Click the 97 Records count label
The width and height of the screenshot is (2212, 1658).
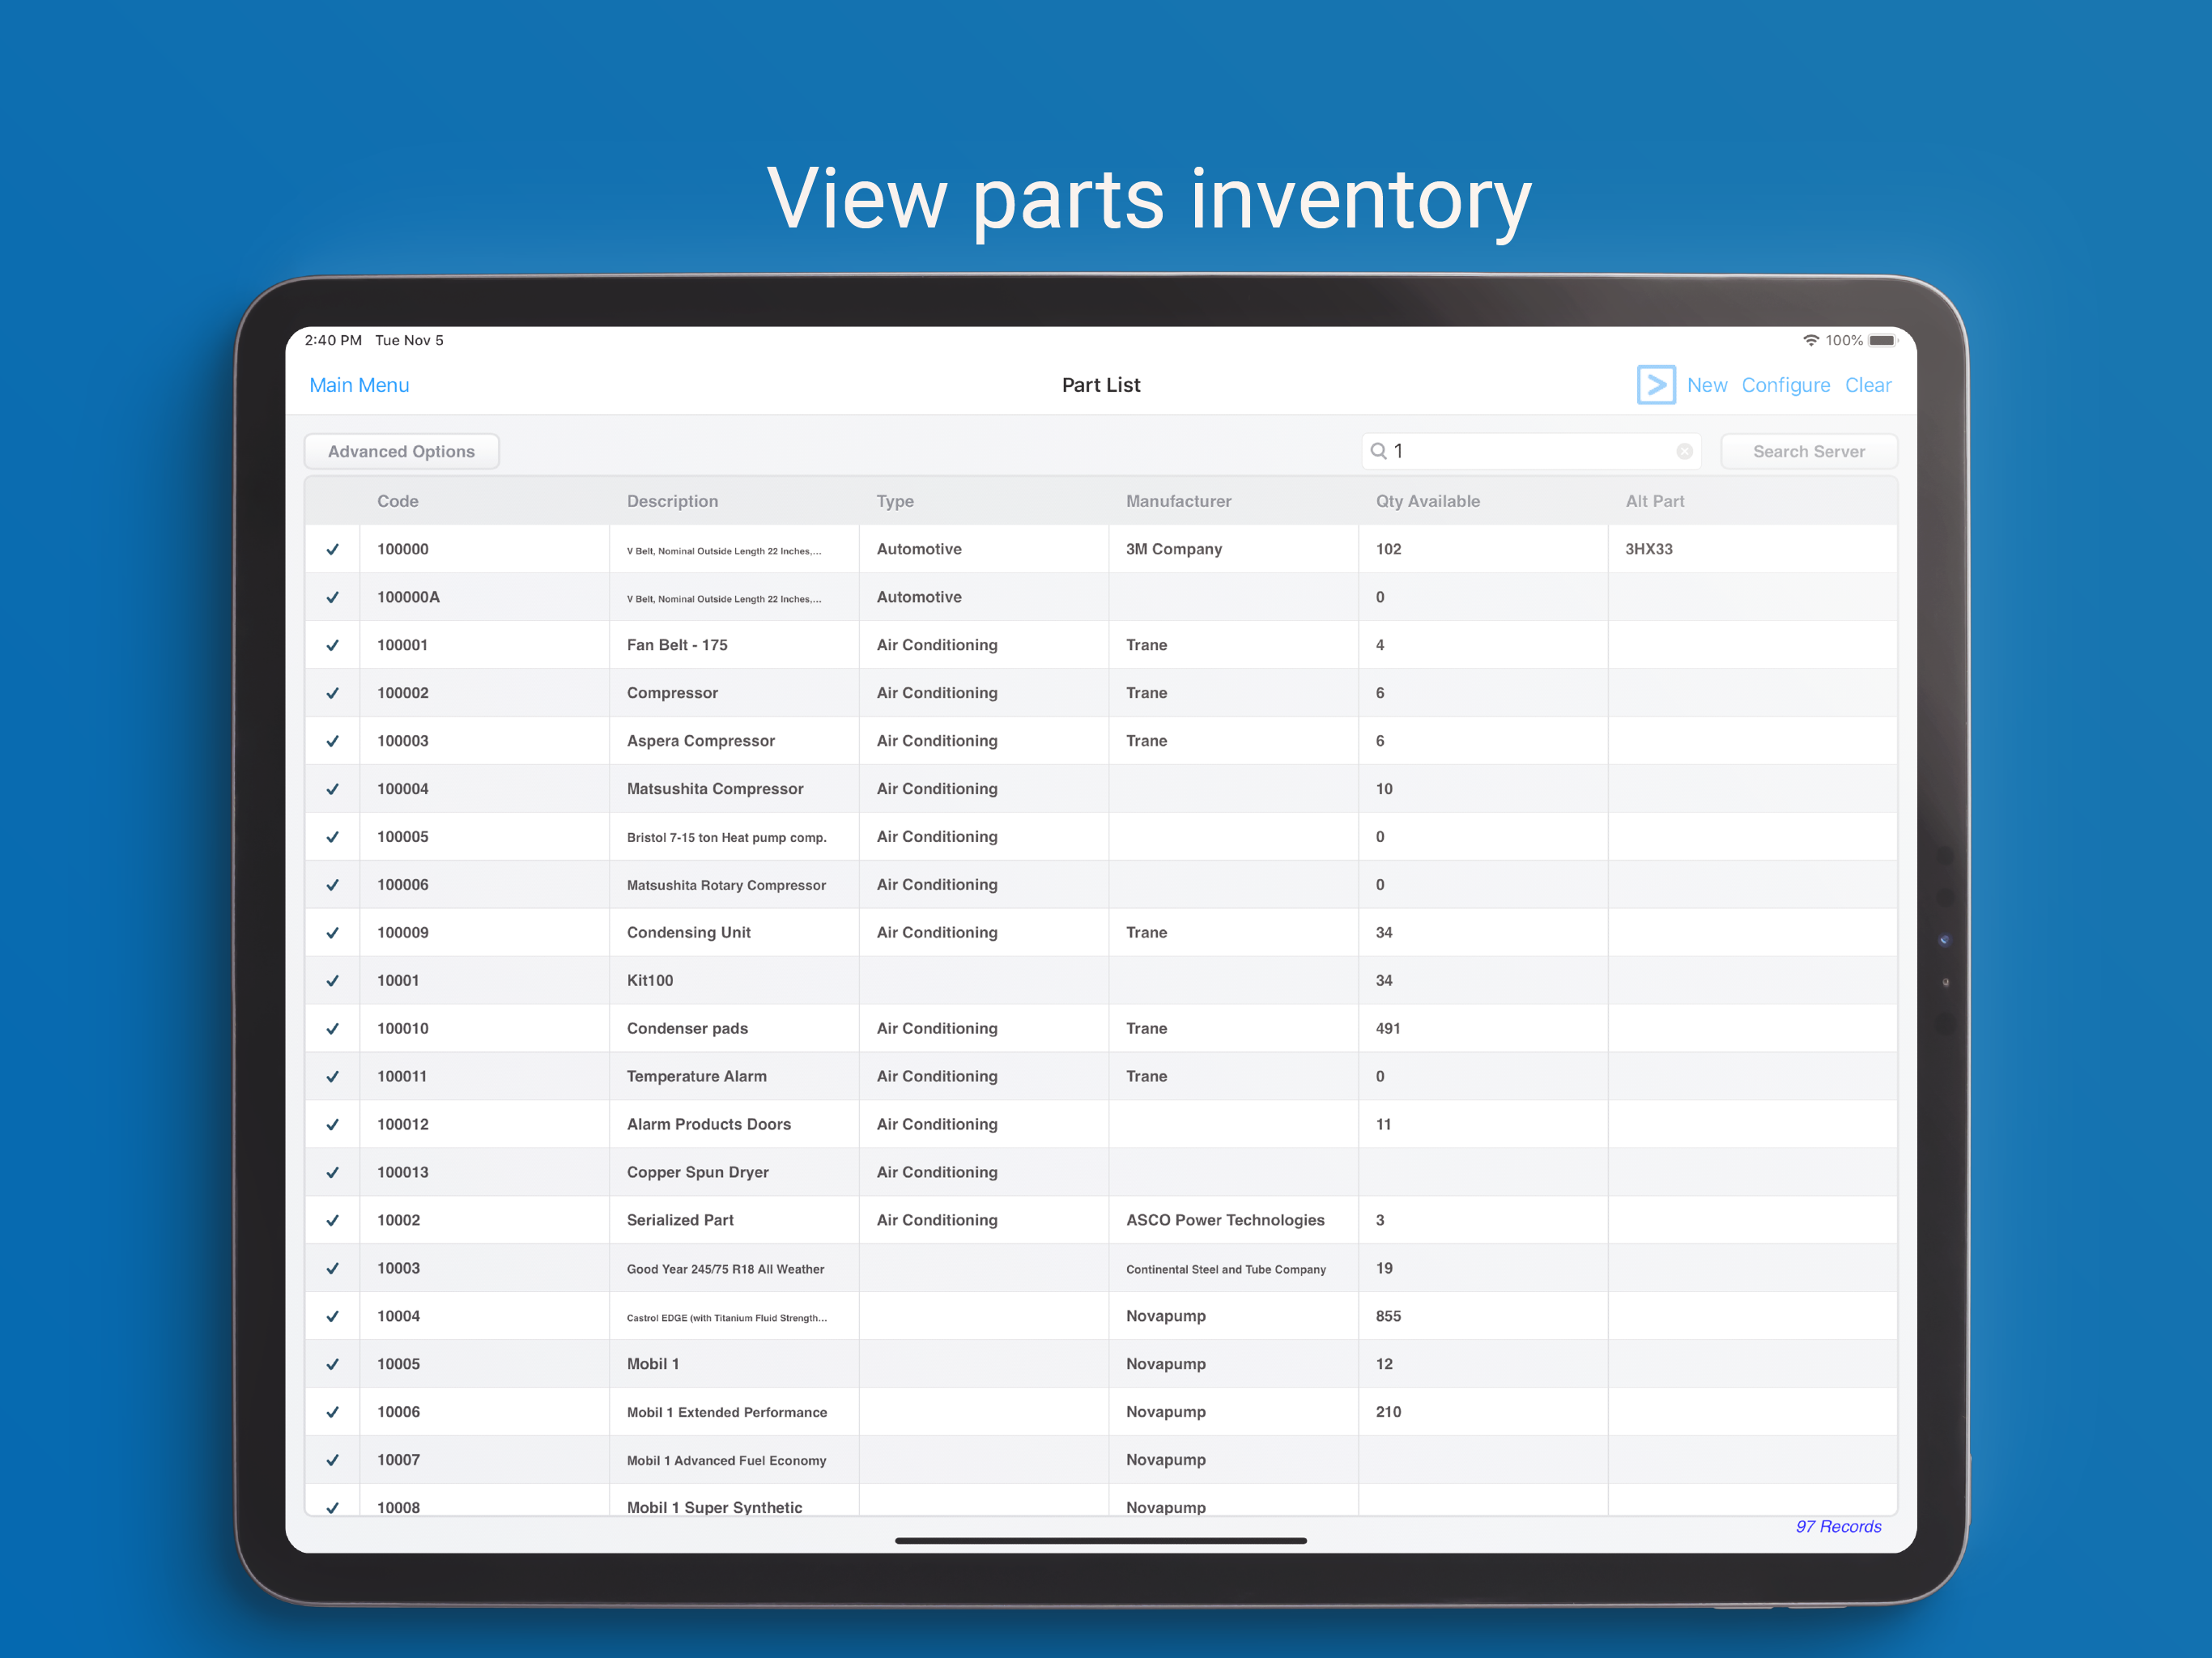[1838, 1527]
